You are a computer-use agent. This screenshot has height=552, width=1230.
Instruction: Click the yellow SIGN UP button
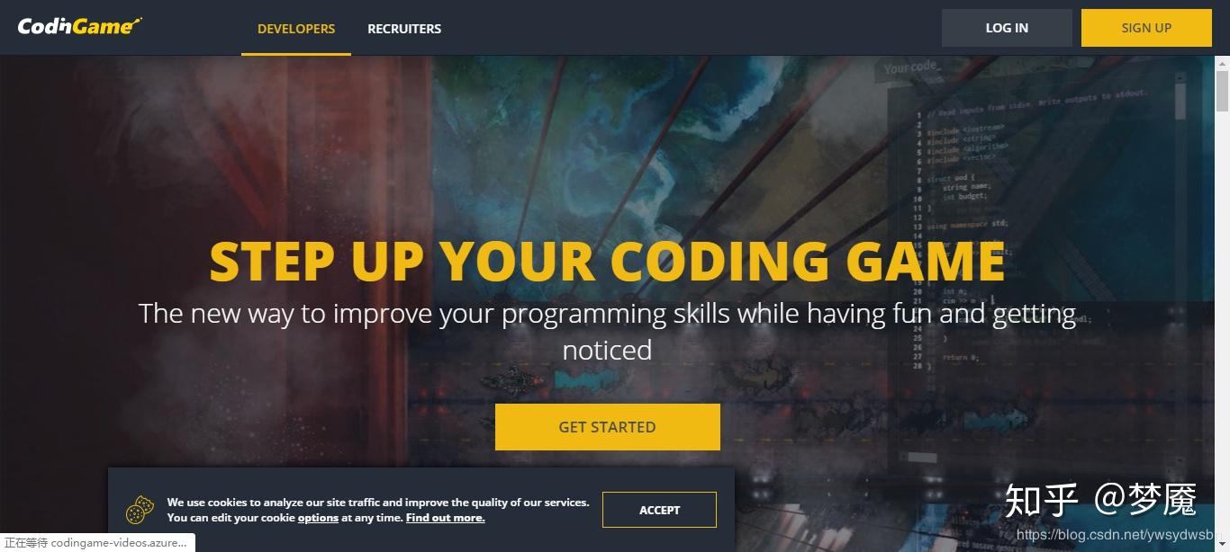pos(1146,28)
